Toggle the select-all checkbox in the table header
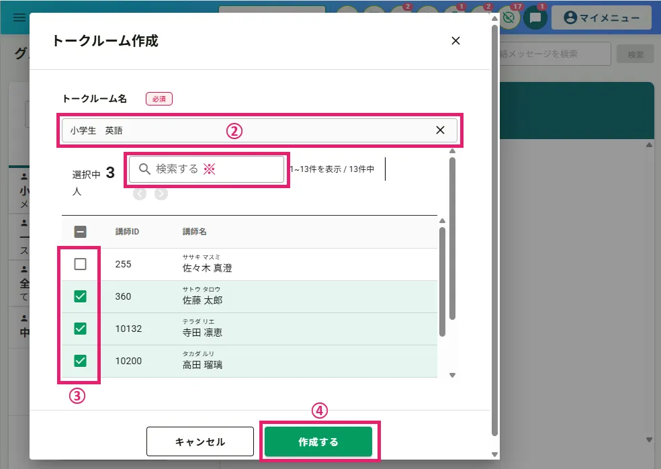This screenshot has width=661, height=469. (80, 232)
